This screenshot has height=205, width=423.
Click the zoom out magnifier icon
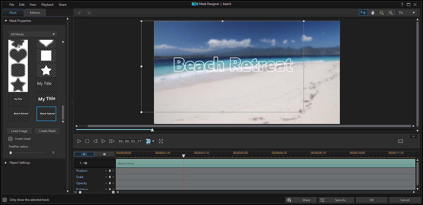point(382,13)
